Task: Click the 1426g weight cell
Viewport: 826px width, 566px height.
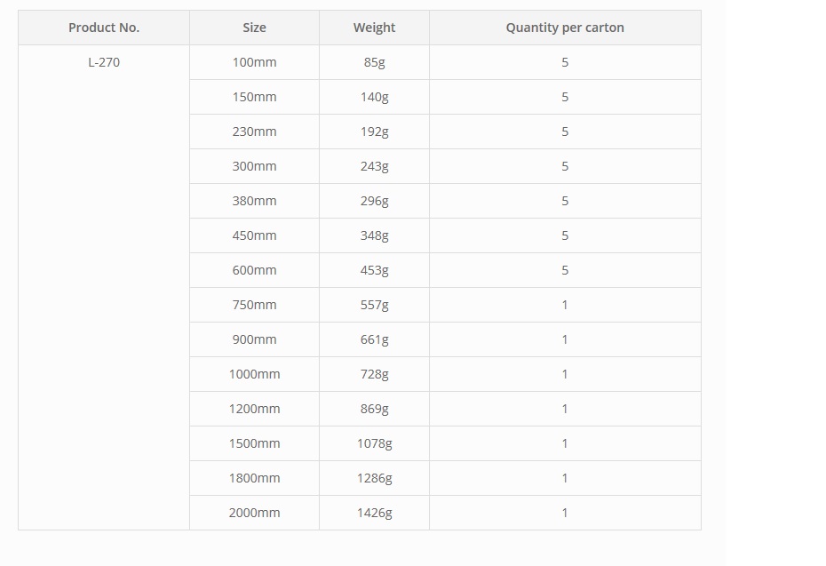Action: [374, 513]
